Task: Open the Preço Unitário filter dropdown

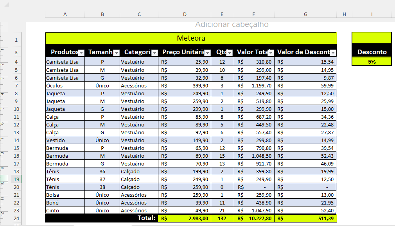Action: [207, 53]
